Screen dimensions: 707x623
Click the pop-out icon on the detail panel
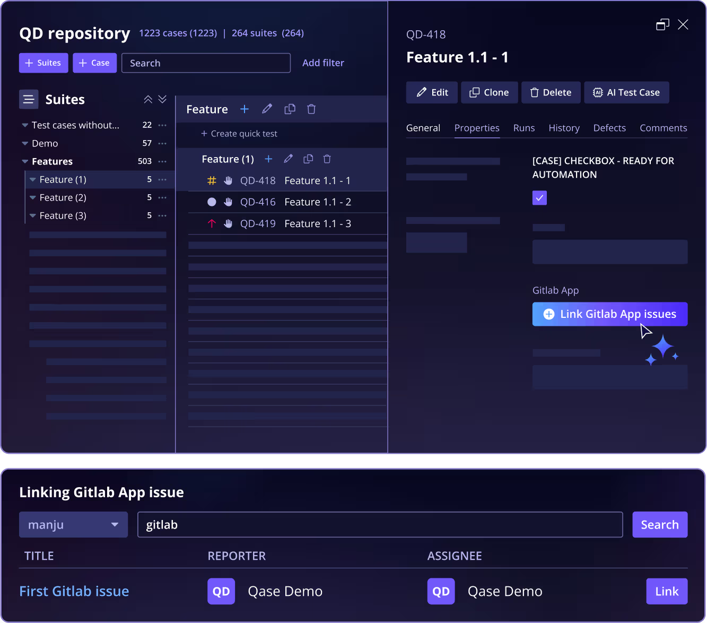(x=662, y=24)
